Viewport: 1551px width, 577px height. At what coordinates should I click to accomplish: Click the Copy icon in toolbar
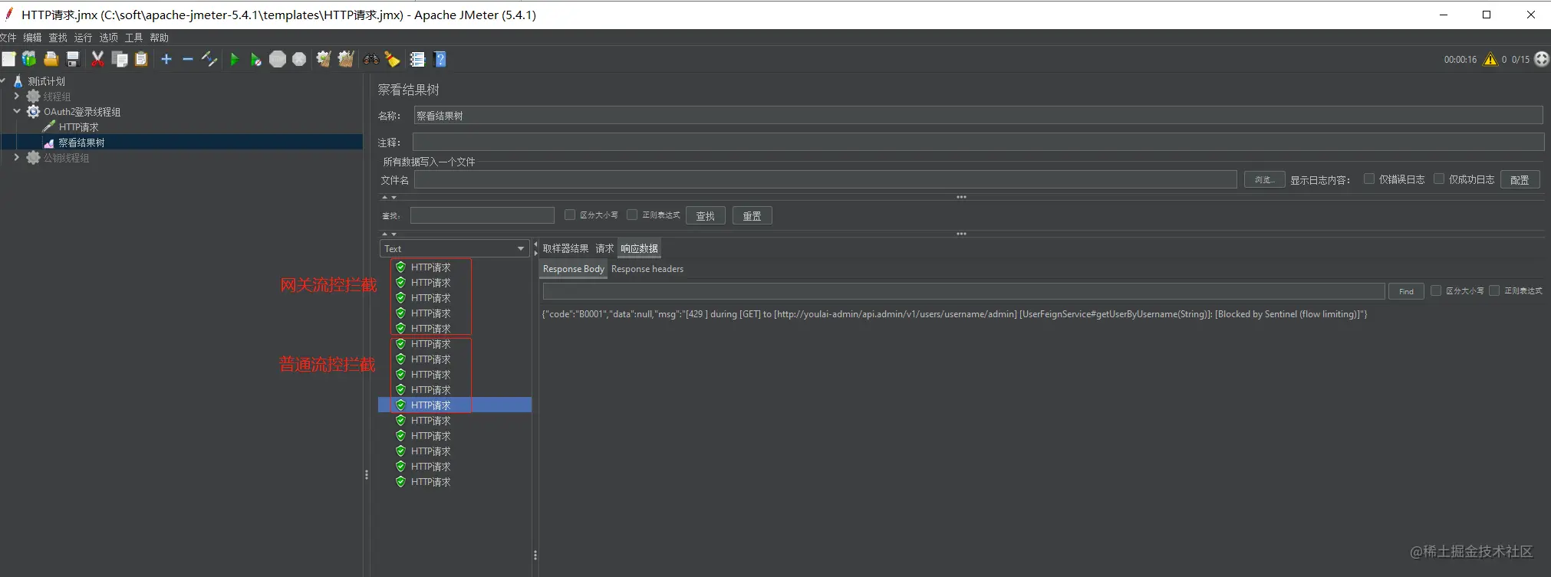tap(120, 59)
